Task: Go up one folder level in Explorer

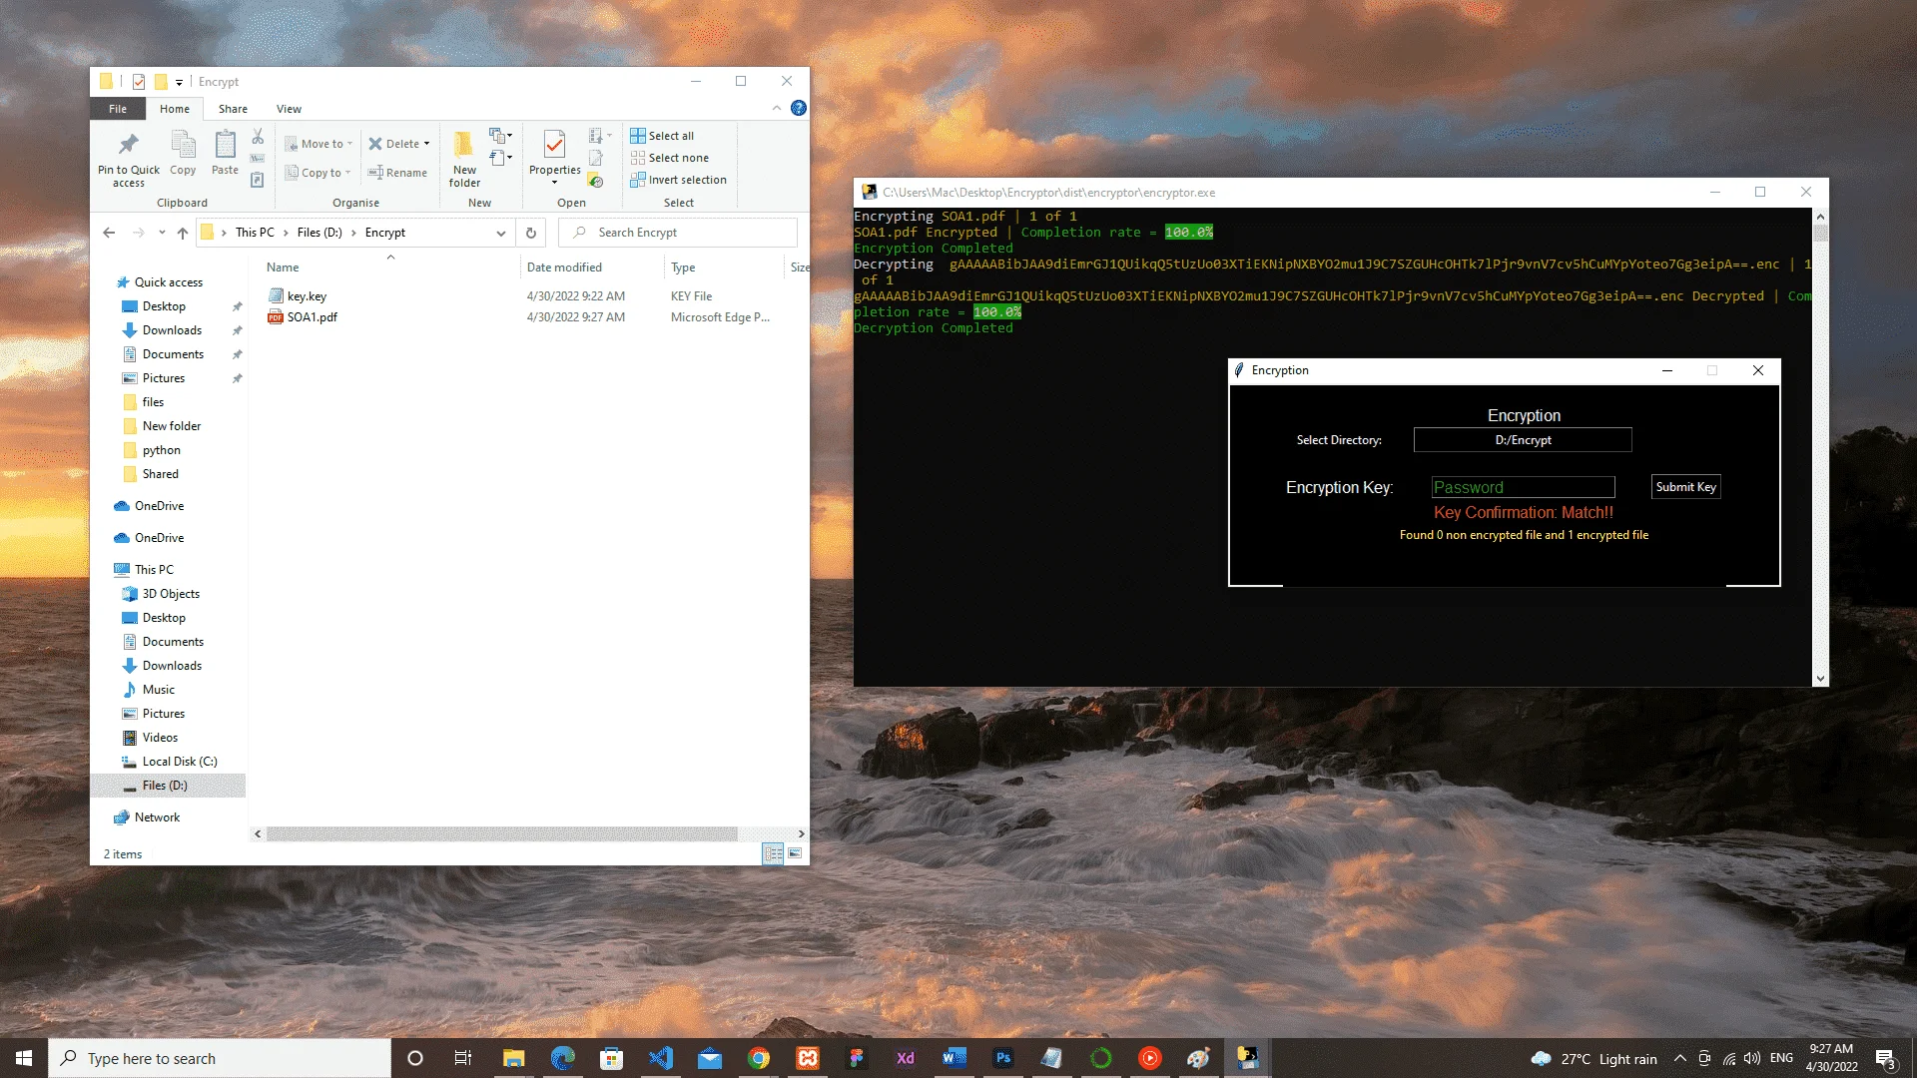Action: click(x=183, y=233)
